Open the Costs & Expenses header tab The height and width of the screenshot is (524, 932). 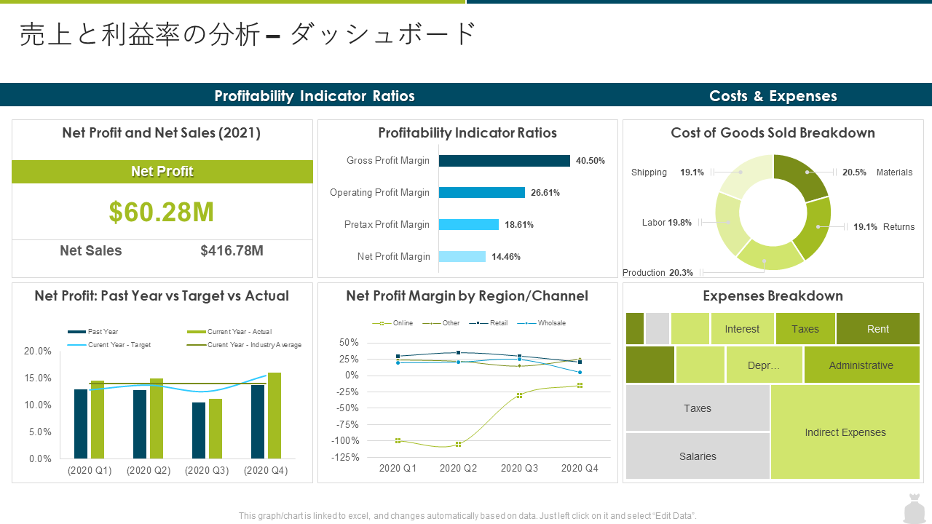(x=773, y=95)
